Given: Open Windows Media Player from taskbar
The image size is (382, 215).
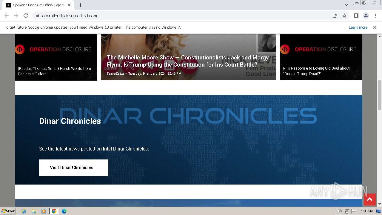Looking at the screenshot, I should pos(44,211).
